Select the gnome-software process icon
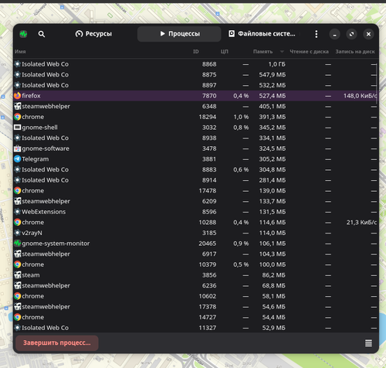 coord(17,148)
